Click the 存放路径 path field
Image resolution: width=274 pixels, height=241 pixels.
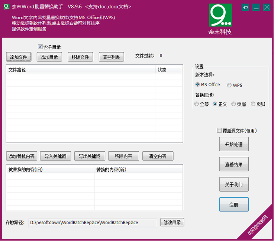93,223
